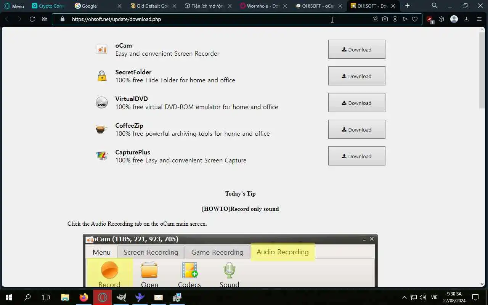Screen dimensions: 488x305
Task: Open the Easy Setup sliders icon
Action: point(479,19)
